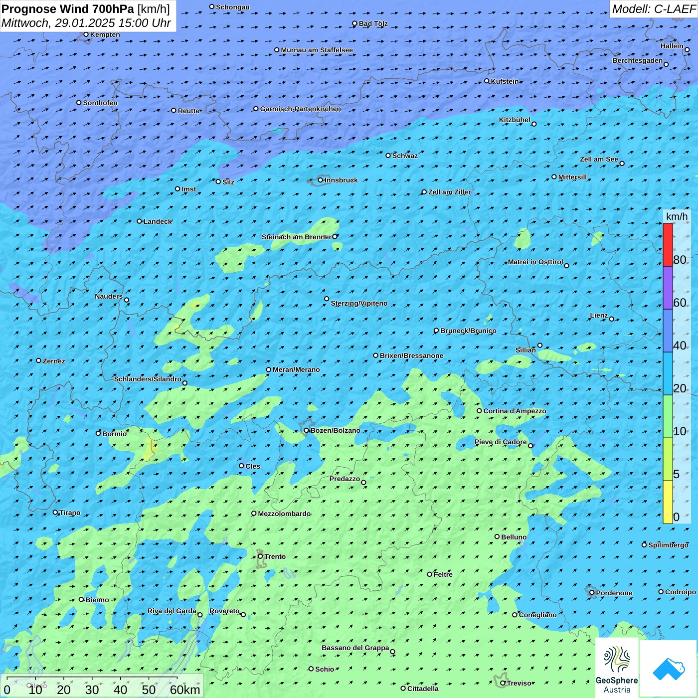The image size is (698, 698).
Task: Click the 'Bormio' label
Action: [114, 434]
